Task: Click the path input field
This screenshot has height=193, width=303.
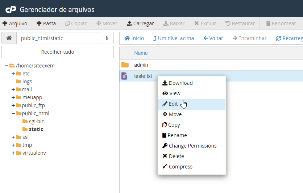Action: tap(58, 38)
